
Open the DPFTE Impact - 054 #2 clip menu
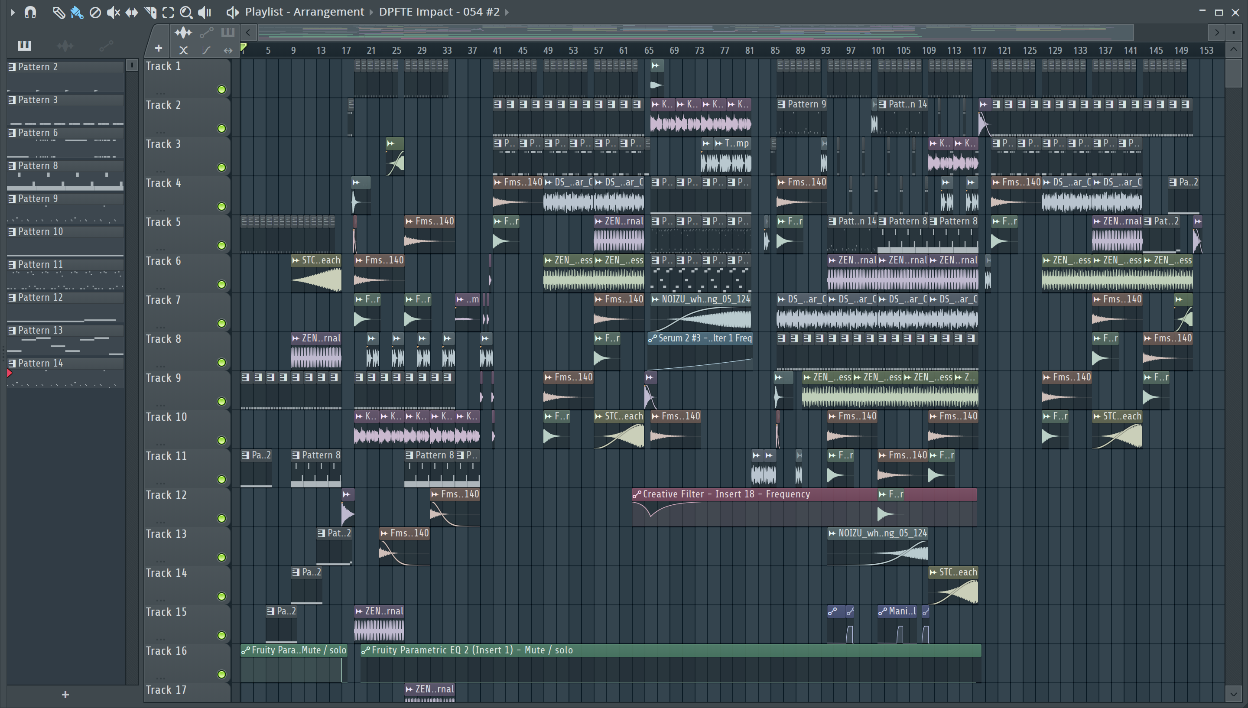[439, 12]
